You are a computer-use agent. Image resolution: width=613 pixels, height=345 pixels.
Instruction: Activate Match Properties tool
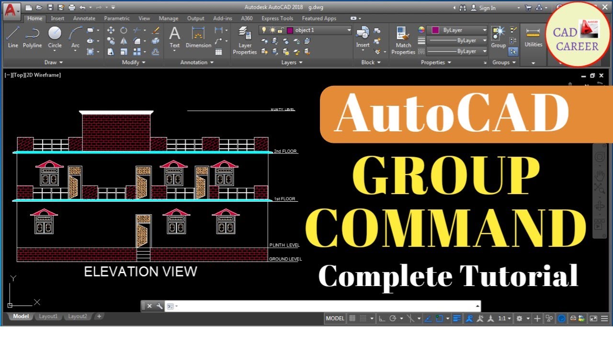pos(403,41)
